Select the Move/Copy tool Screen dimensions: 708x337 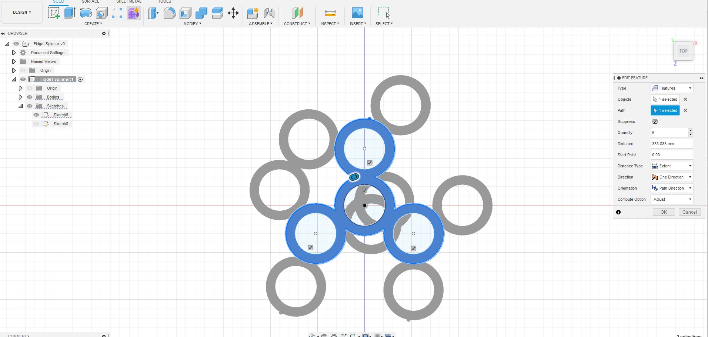[233, 13]
